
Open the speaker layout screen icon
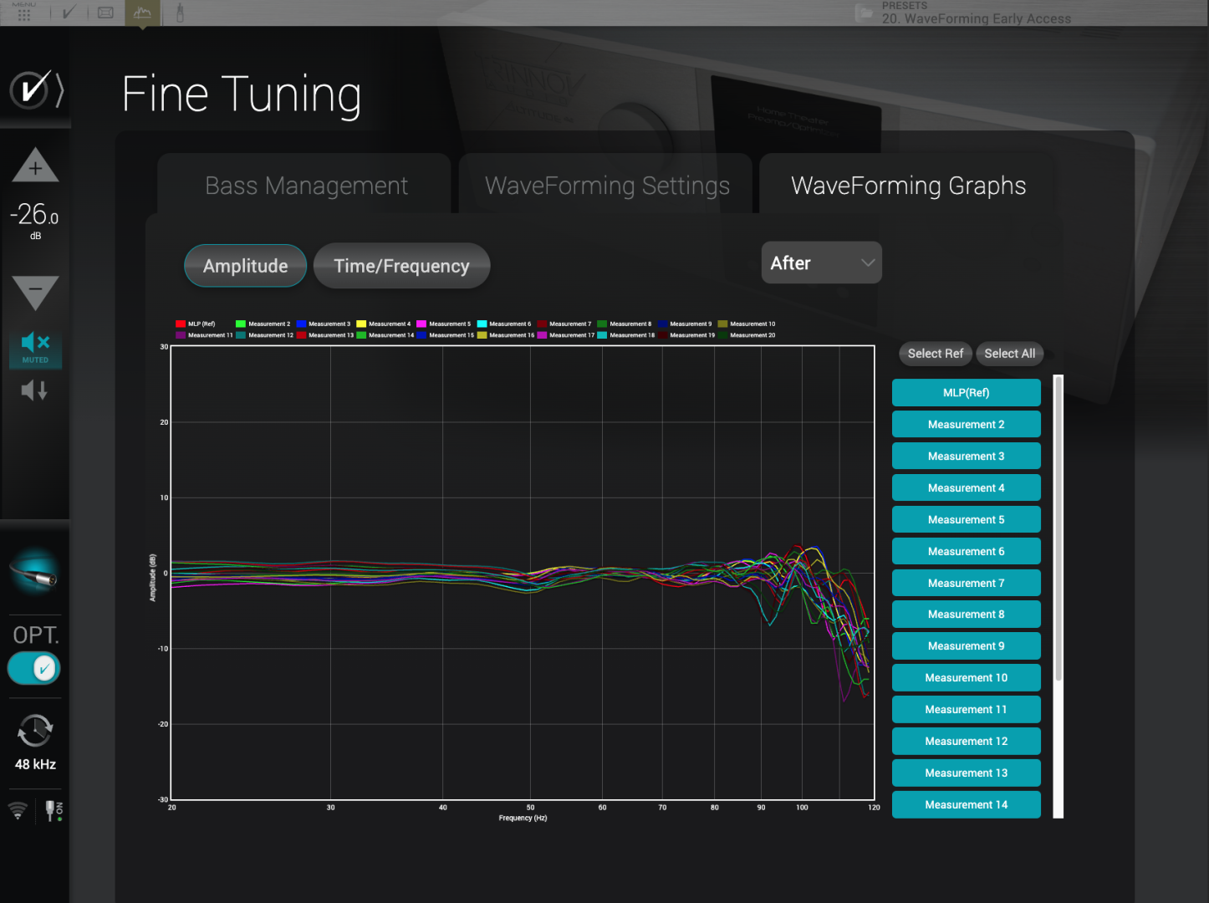(105, 13)
